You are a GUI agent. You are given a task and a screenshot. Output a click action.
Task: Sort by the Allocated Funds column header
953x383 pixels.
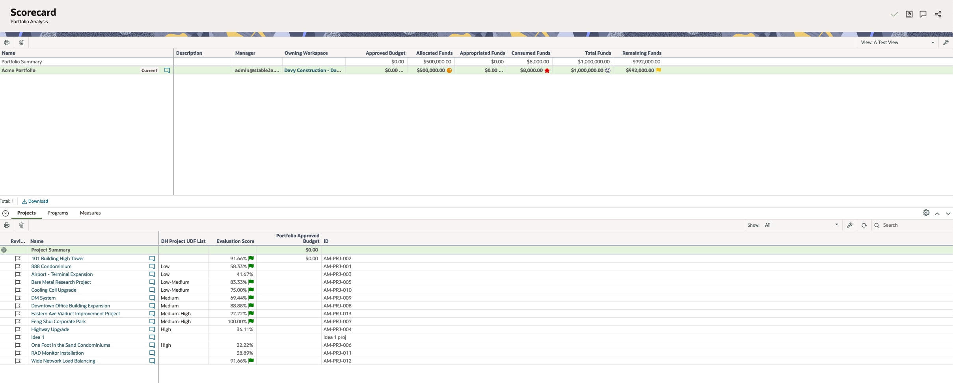pos(434,53)
